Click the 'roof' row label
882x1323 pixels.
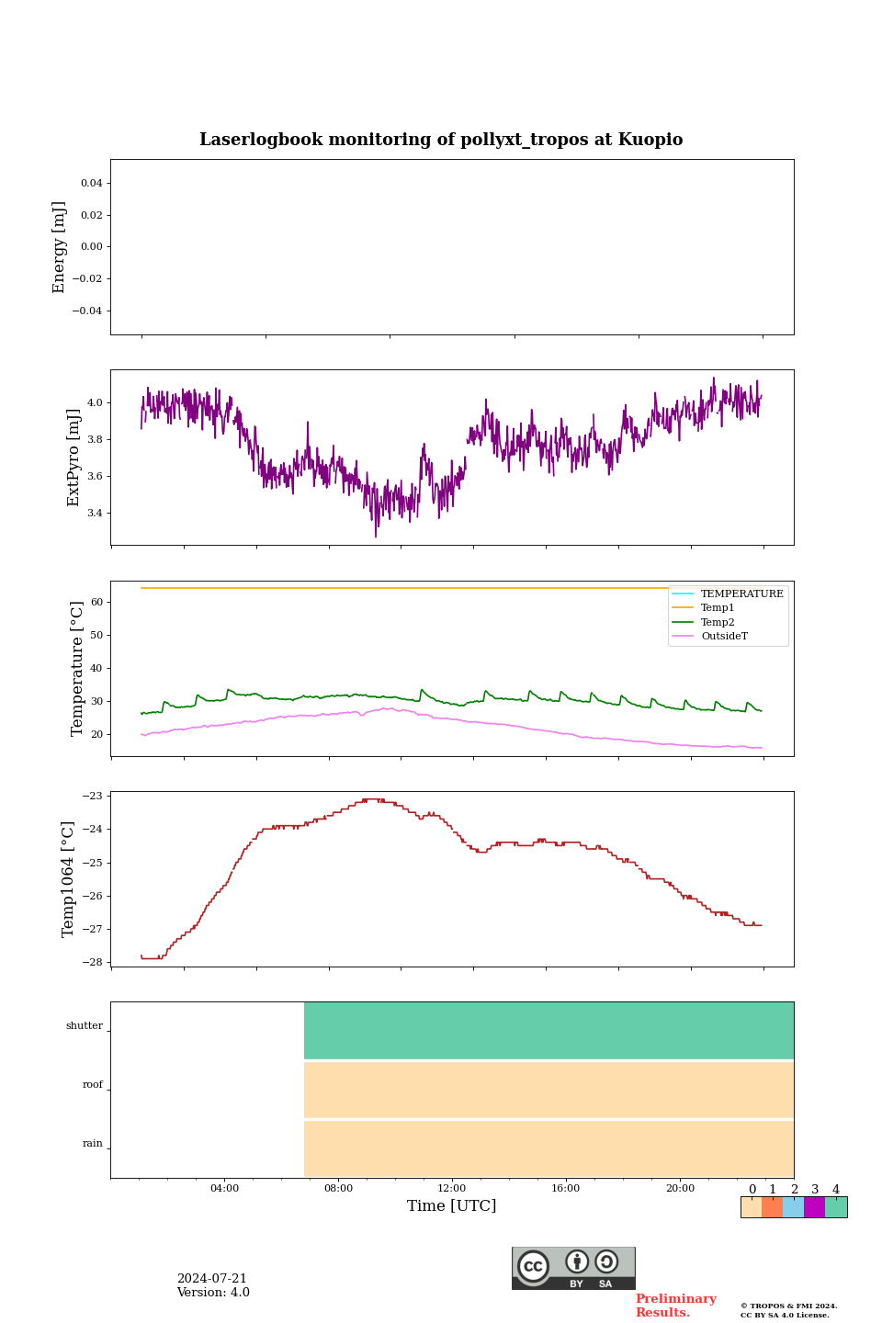pyautogui.click(x=93, y=1085)
